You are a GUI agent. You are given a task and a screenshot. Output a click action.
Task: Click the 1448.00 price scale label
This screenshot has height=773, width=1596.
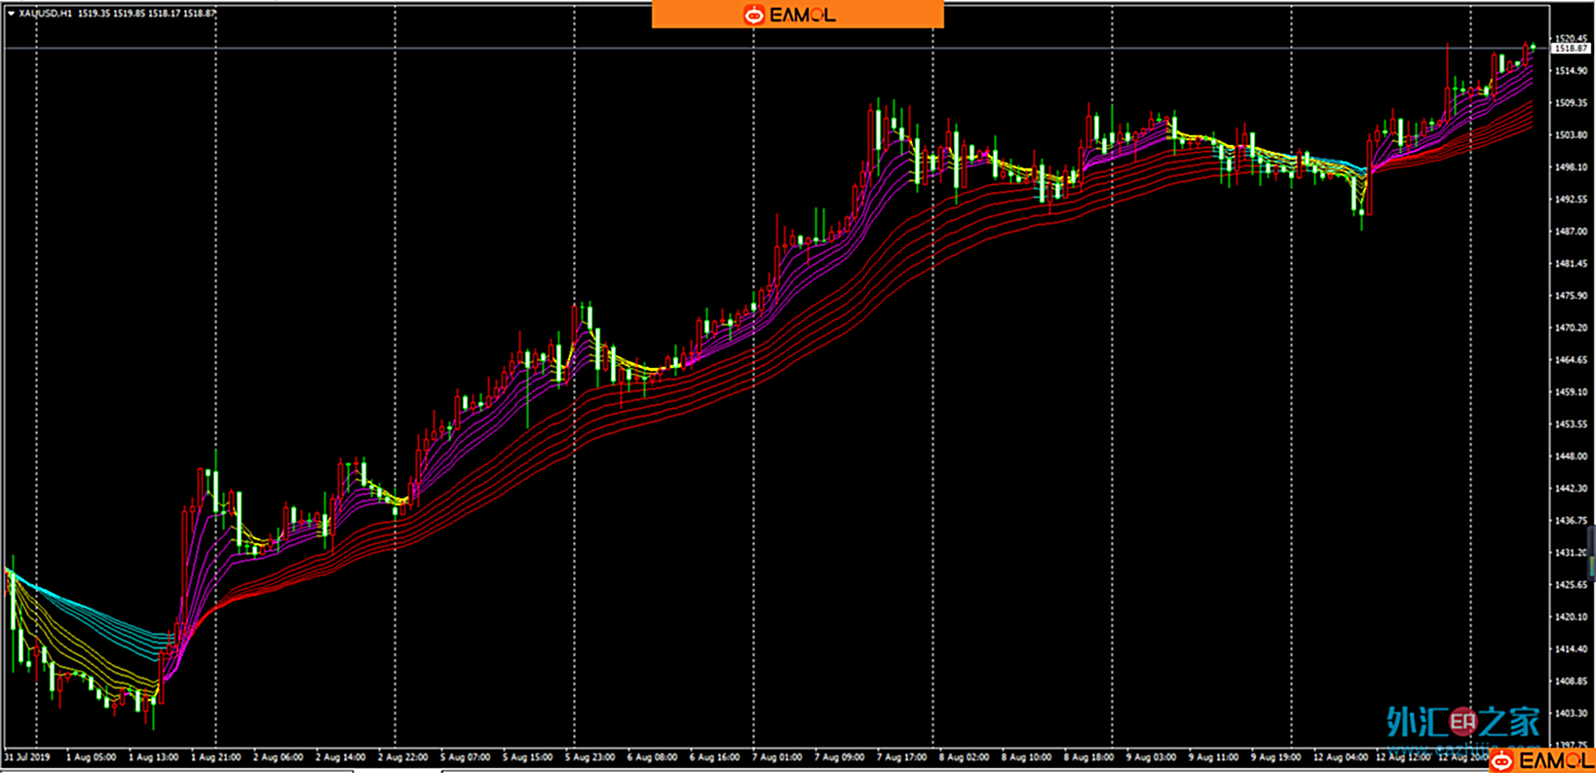point(1571,457)
